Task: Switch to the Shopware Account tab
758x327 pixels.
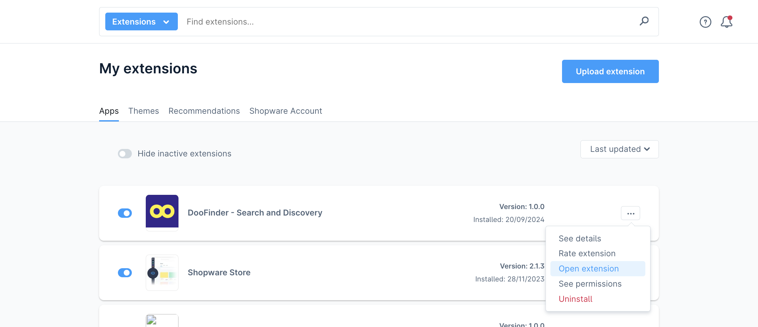Action: click(286, 111)
